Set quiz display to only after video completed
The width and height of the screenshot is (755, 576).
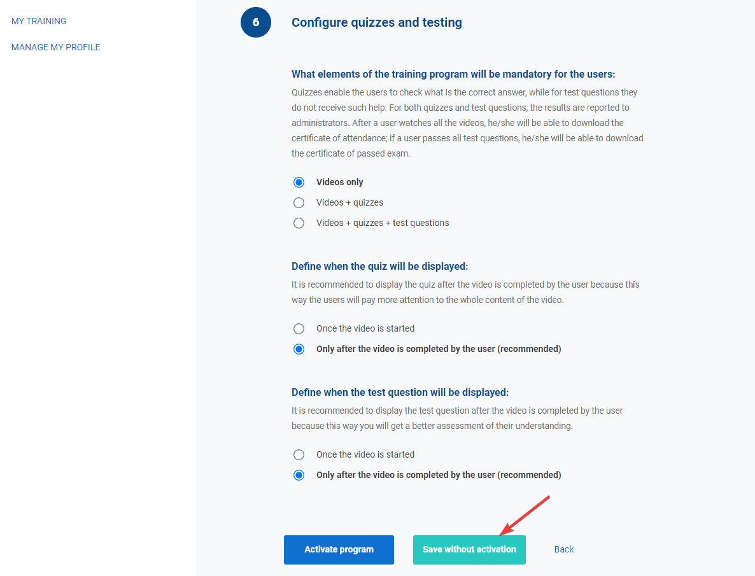pos(299,349)
